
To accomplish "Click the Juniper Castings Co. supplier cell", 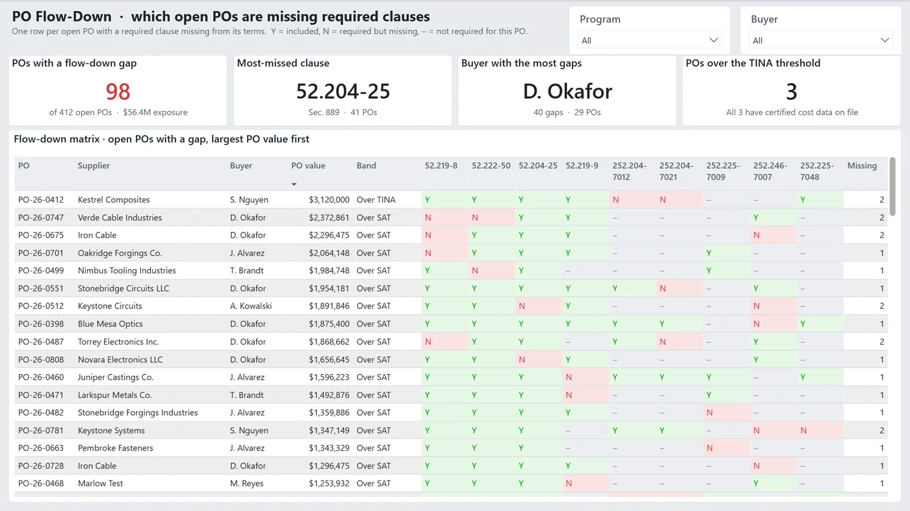I will [116, 377].
